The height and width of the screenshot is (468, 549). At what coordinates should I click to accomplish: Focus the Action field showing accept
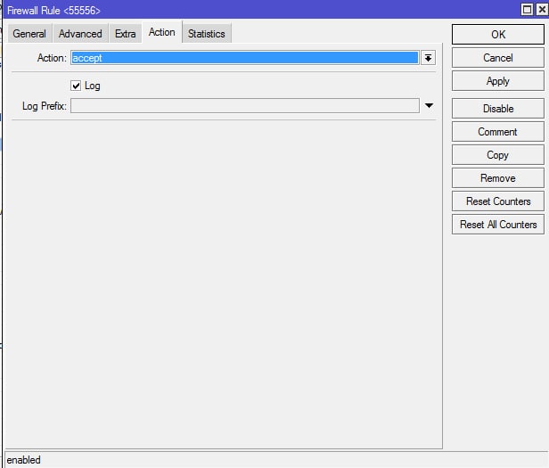tap(245, 58)
